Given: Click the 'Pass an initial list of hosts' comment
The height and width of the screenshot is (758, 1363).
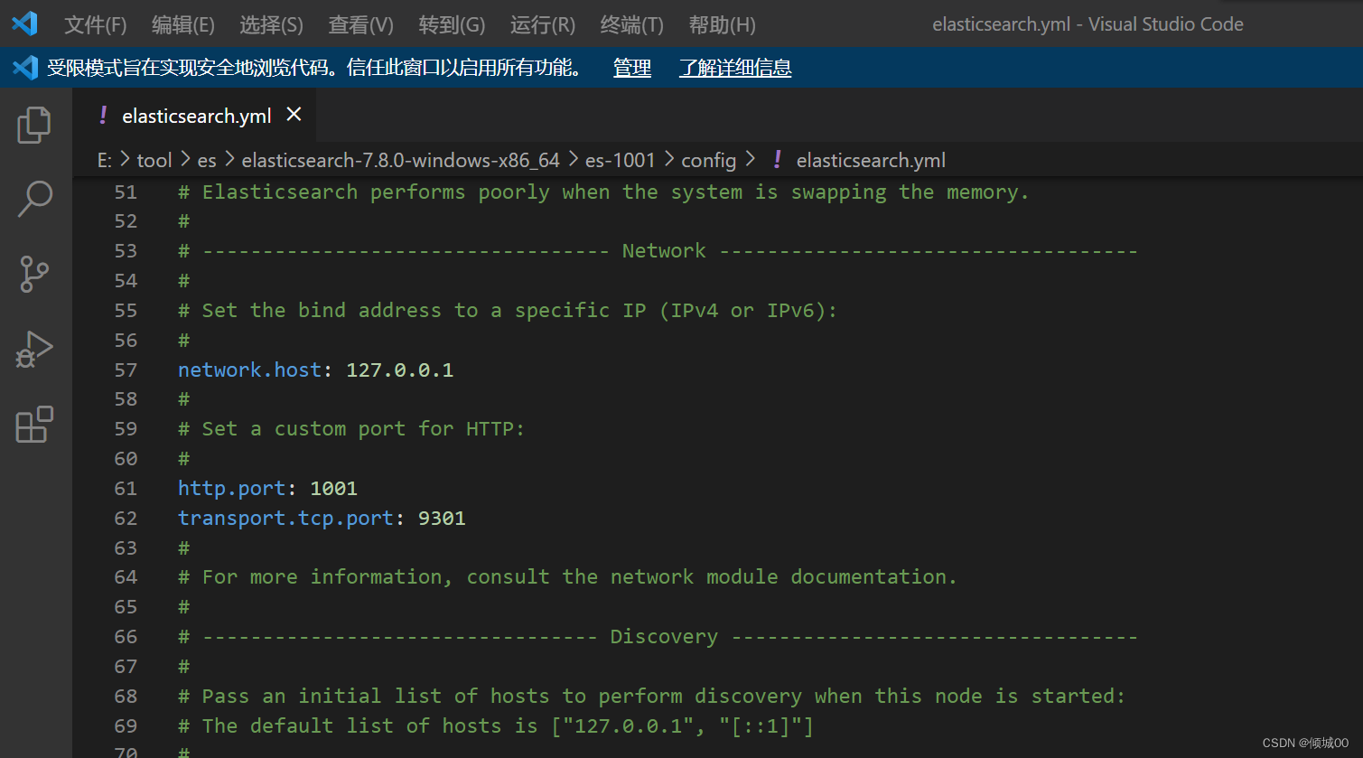Looking at the screenshot, I should coord(652,697).
